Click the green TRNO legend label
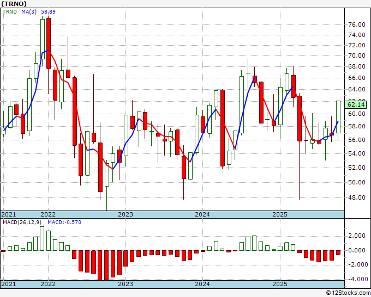 coord(10,11)
